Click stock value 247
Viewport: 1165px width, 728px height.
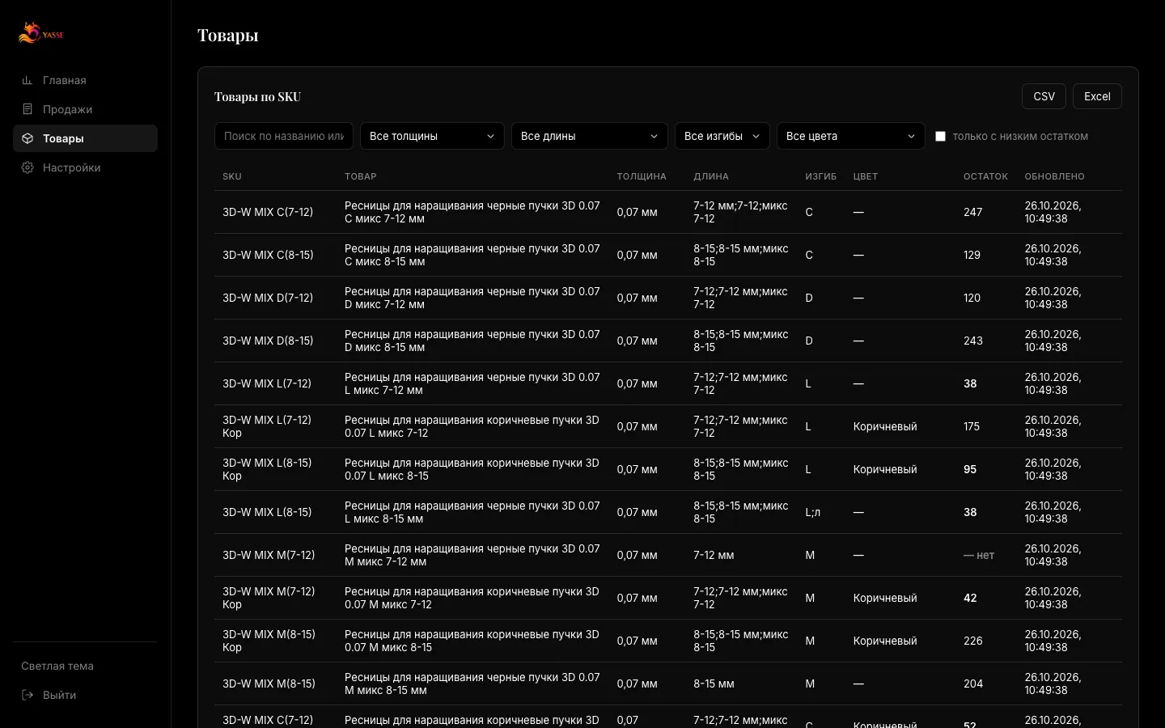(972, 212)
